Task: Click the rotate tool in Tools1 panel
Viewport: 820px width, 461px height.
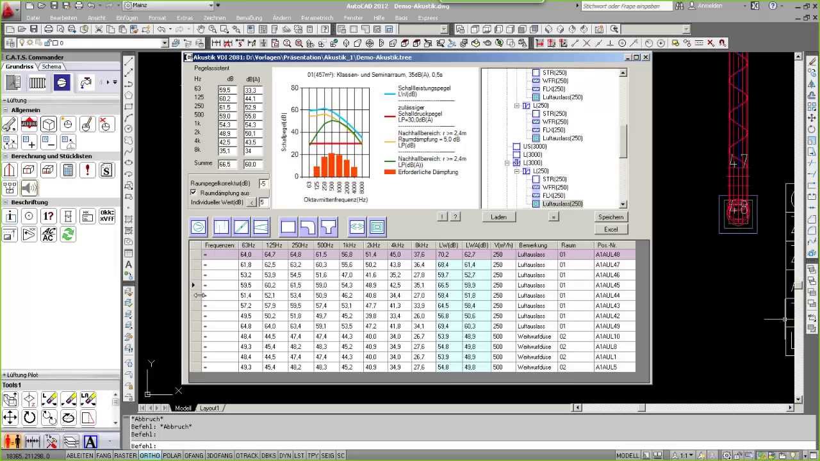Action: click(x=29, y=418)
